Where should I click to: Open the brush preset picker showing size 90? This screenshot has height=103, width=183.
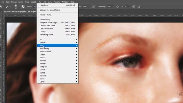tap(16, 7)
